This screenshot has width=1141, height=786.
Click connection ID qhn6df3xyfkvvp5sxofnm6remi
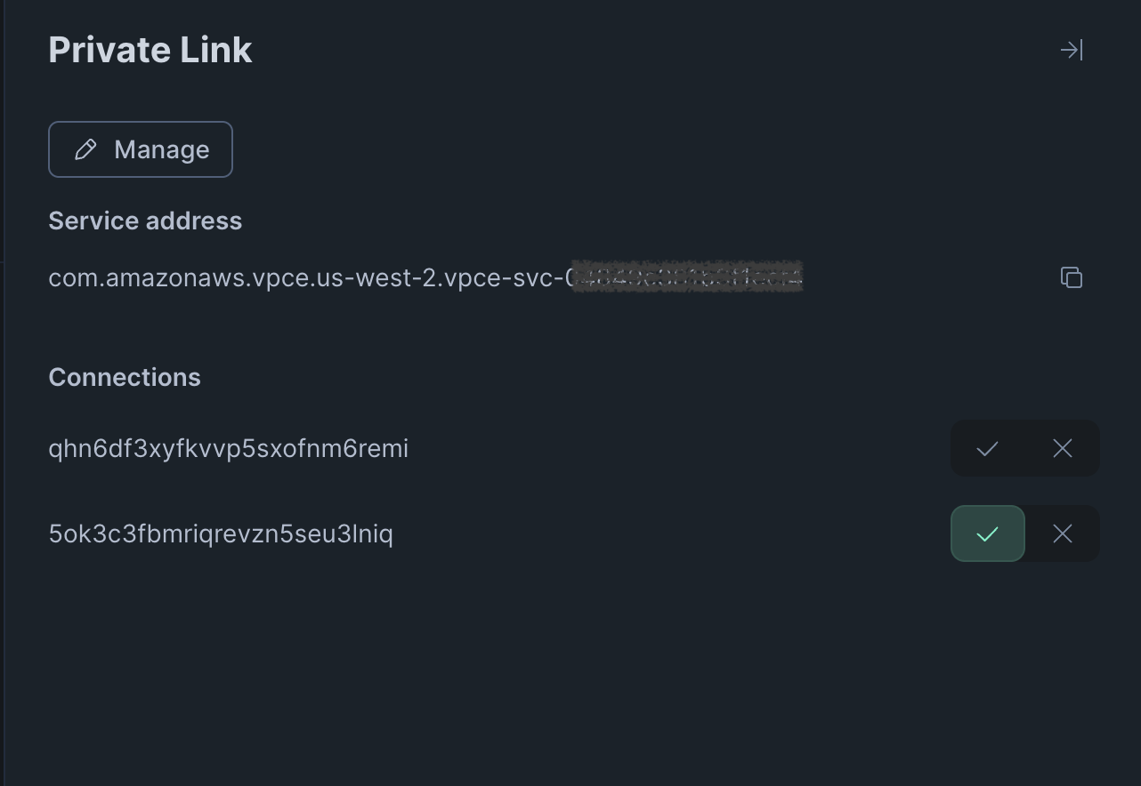(228, 449)
